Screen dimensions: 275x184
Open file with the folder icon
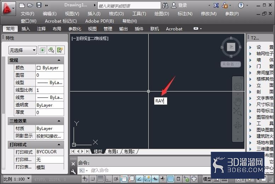coord(30,5)
